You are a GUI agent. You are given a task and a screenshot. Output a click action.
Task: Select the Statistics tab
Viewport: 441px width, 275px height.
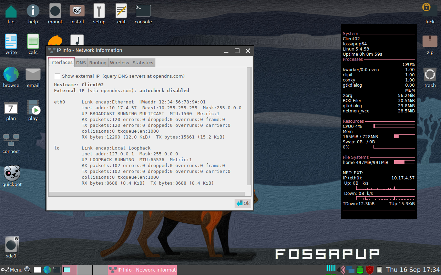[x=143, y=63]
